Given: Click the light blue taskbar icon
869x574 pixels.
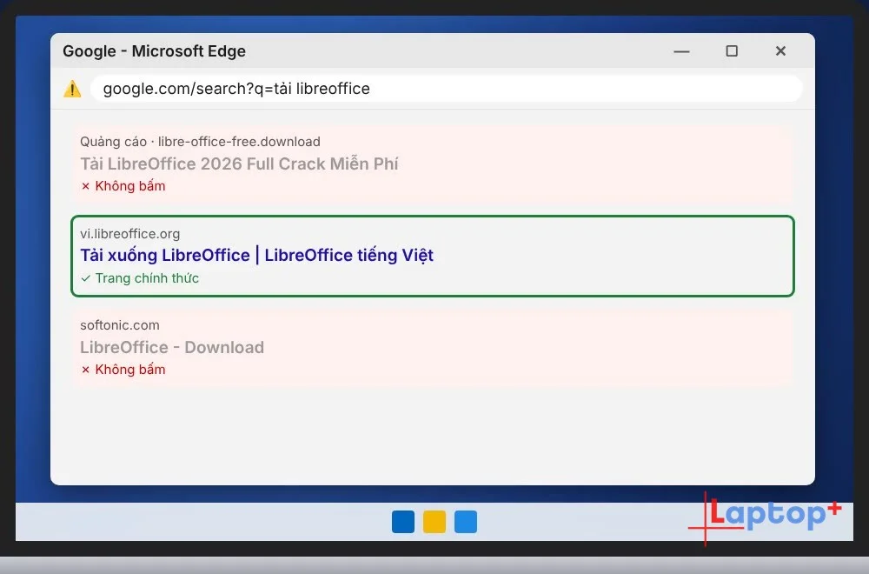Looking at the screenshot, I should (x=466, y=522).
